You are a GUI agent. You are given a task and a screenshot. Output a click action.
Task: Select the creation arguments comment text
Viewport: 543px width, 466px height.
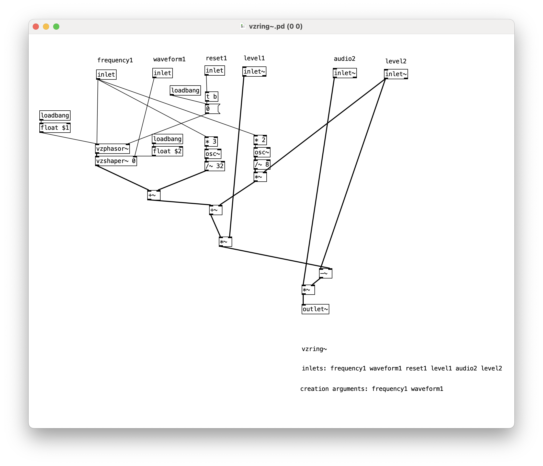pyautogui.click(x=371, y=389)
